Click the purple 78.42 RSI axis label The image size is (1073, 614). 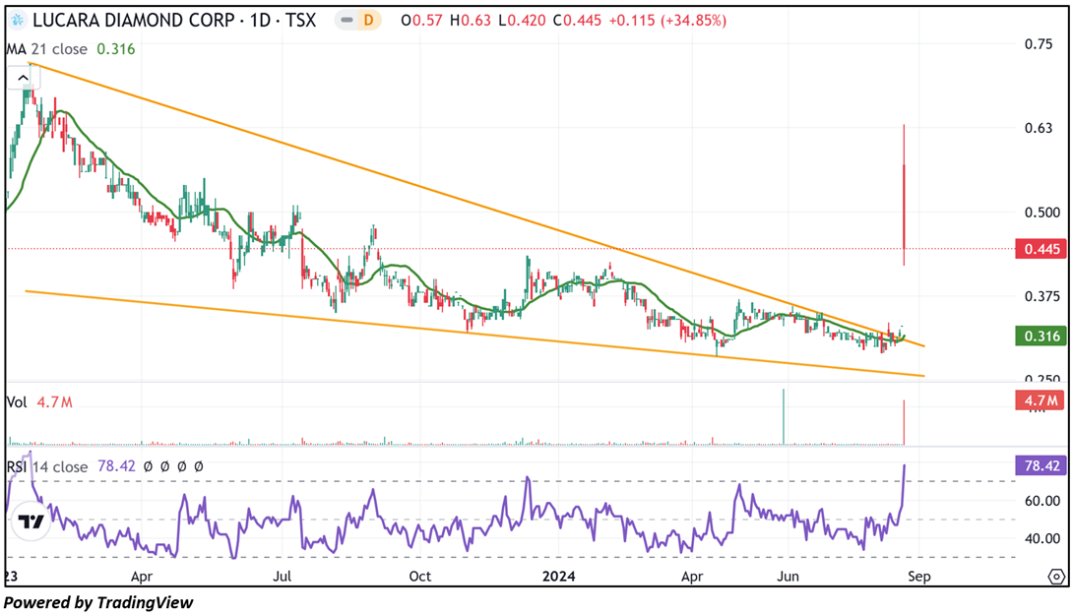coord(1041,465)
